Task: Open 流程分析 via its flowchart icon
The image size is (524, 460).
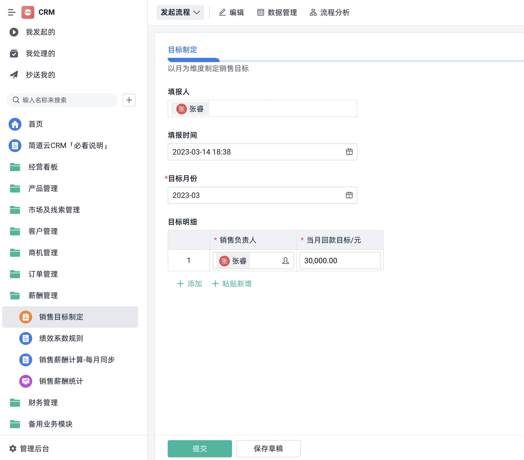Action: [x=313, y=12]
